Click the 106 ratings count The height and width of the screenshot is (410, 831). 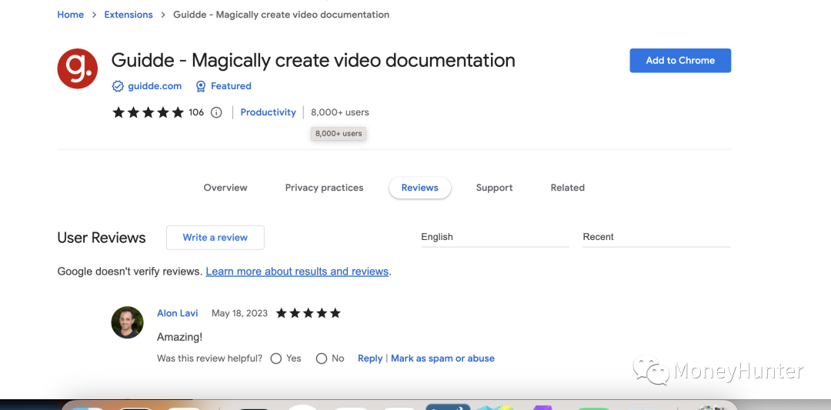pyautogui.click(x=196, y=112)
